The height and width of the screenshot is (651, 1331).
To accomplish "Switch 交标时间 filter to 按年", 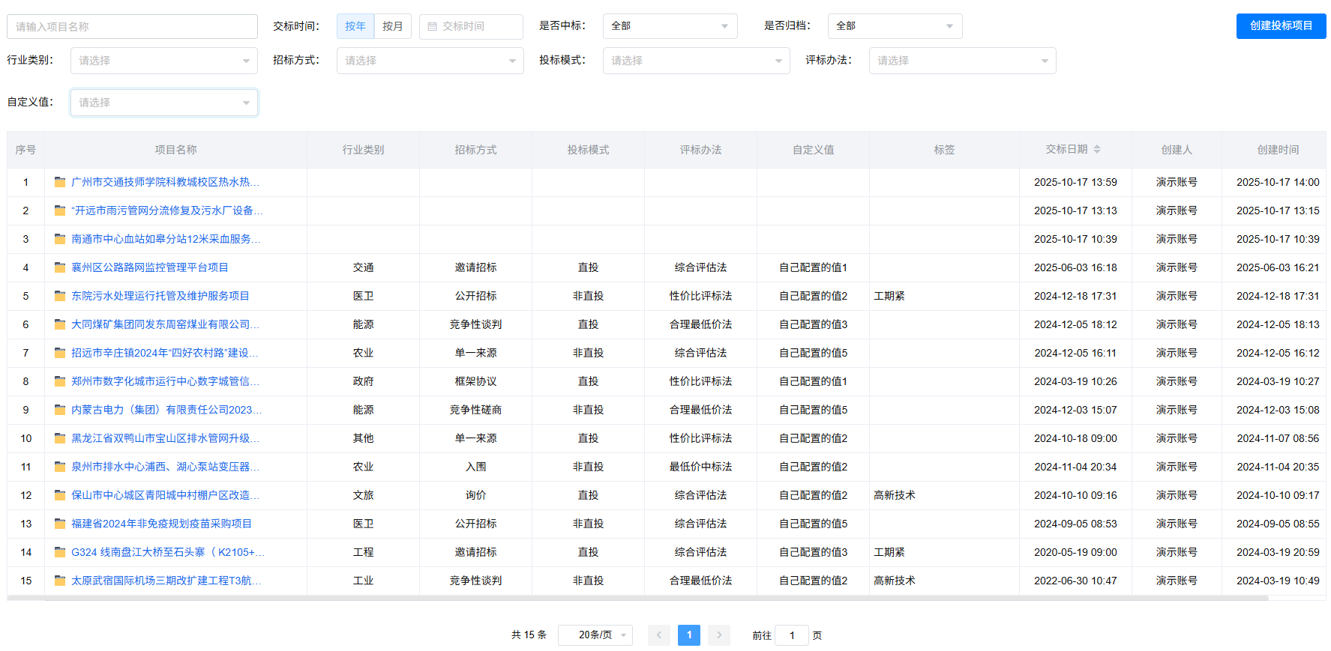I will [355, 26].
